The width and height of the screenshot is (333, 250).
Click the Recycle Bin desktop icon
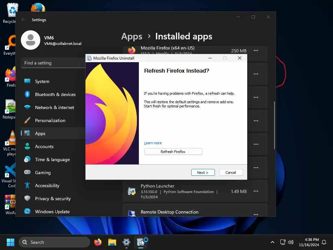[11, 13]
